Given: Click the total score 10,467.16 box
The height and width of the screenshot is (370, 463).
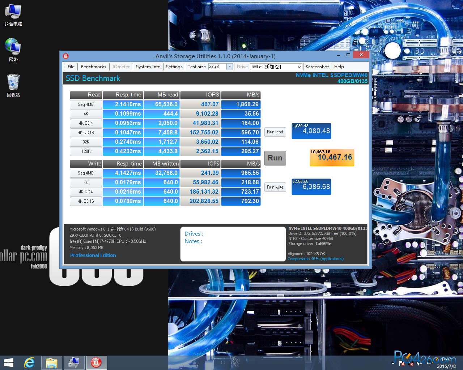Looking at the screenshot, I should tap(332, 158).
